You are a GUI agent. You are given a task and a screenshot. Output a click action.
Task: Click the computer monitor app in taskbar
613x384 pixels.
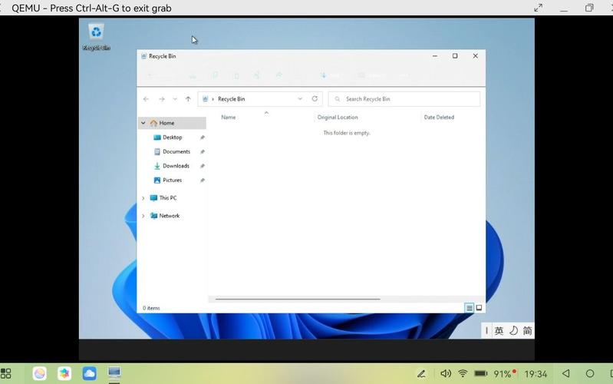tap(114, 373)
